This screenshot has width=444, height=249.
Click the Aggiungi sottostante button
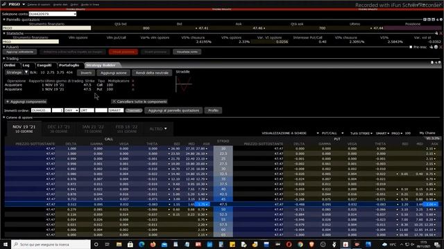click(x=20, y=52)
